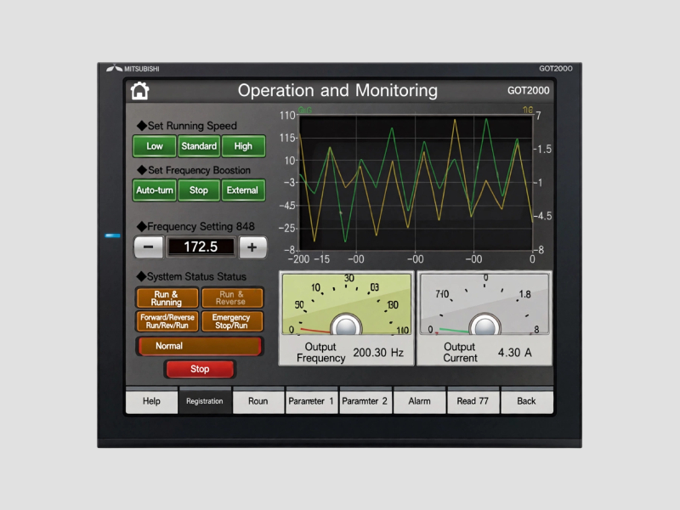Select Standard running speed
The image size is (680, 510).
pos(199,146)
